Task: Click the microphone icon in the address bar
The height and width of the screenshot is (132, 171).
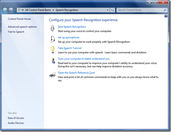Action: 19,10
